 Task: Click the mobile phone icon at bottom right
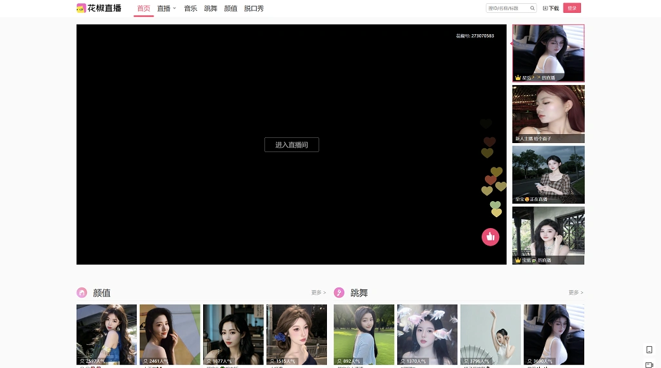pos(649,350)
